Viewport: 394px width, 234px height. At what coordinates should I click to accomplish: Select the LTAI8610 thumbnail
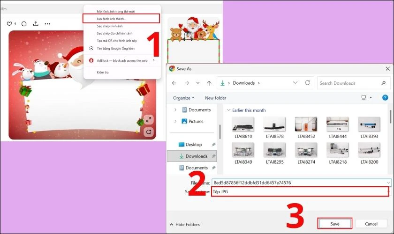click(x=242, y=126)
